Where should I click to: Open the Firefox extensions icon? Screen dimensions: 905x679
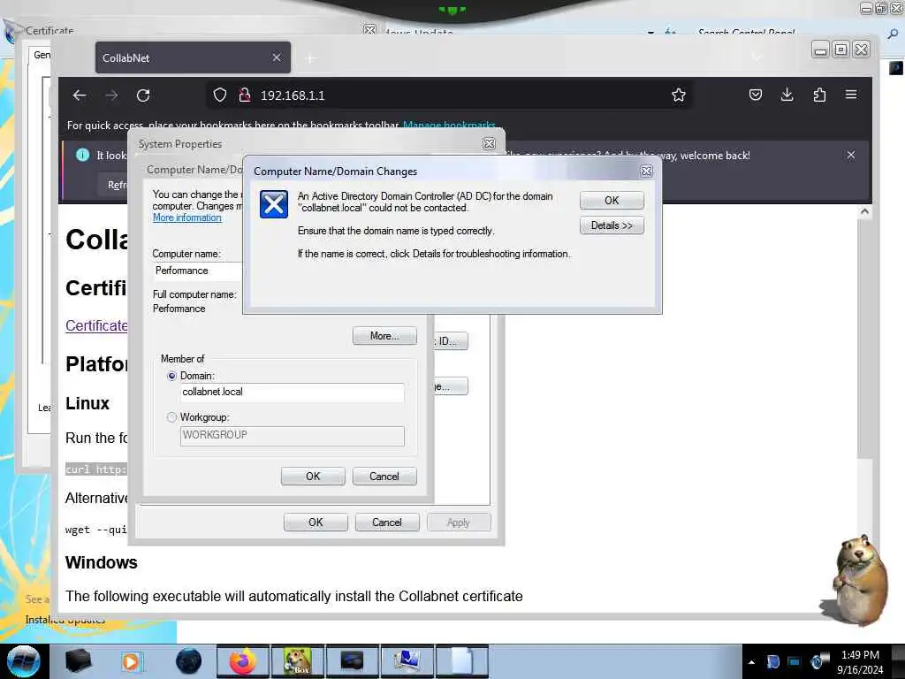click(x=819, y=95)
